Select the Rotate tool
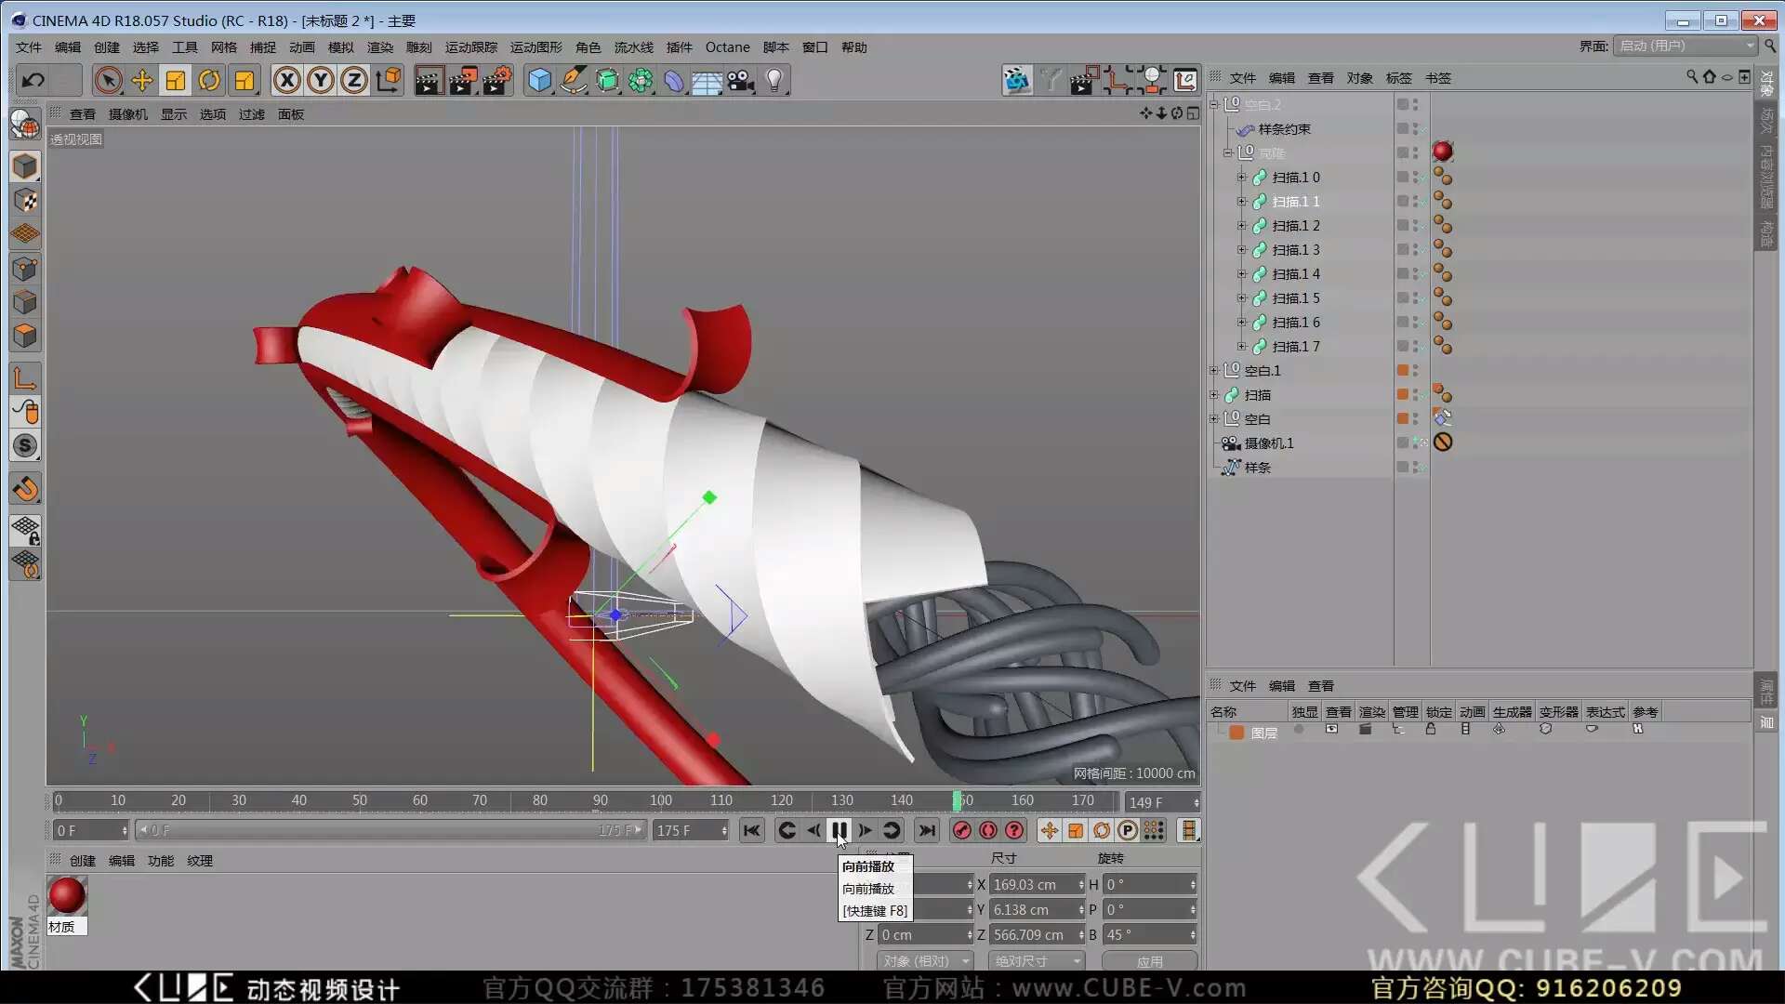This screenshot has height=1004, width=1785. 209,81
